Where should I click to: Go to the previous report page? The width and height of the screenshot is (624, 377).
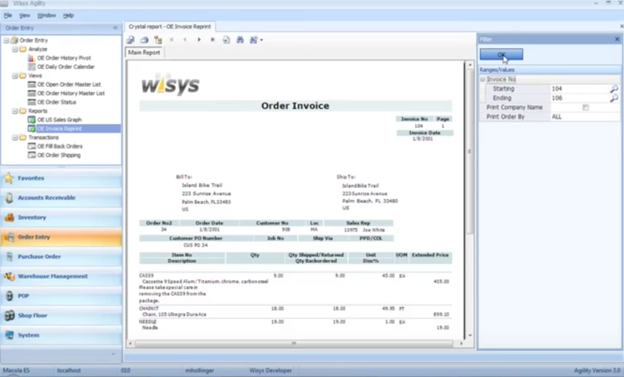[x=185, y=40]
